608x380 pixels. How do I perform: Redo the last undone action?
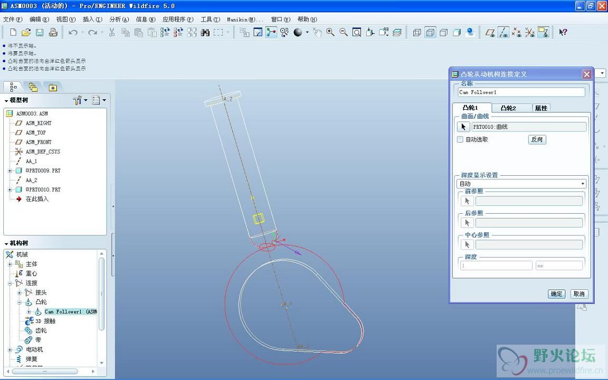[x=92, y=33]
